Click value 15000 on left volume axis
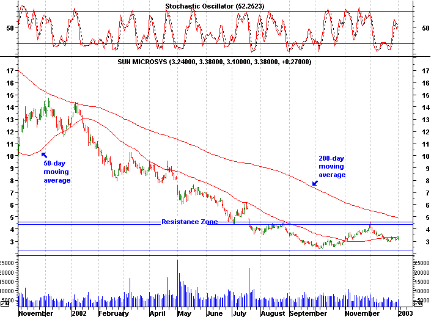 click(x=7, y=282)
